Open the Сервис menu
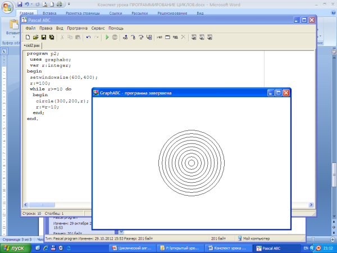 (x=98, y=28)
